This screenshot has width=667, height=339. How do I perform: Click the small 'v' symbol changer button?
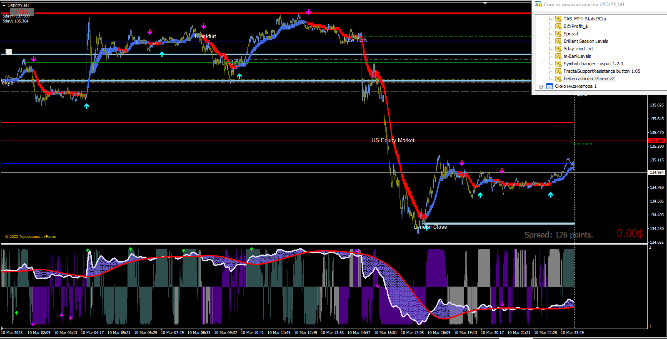pyautogui.click(x=9, y=52)
